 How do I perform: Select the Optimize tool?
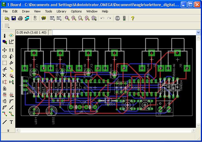(11, 108)
